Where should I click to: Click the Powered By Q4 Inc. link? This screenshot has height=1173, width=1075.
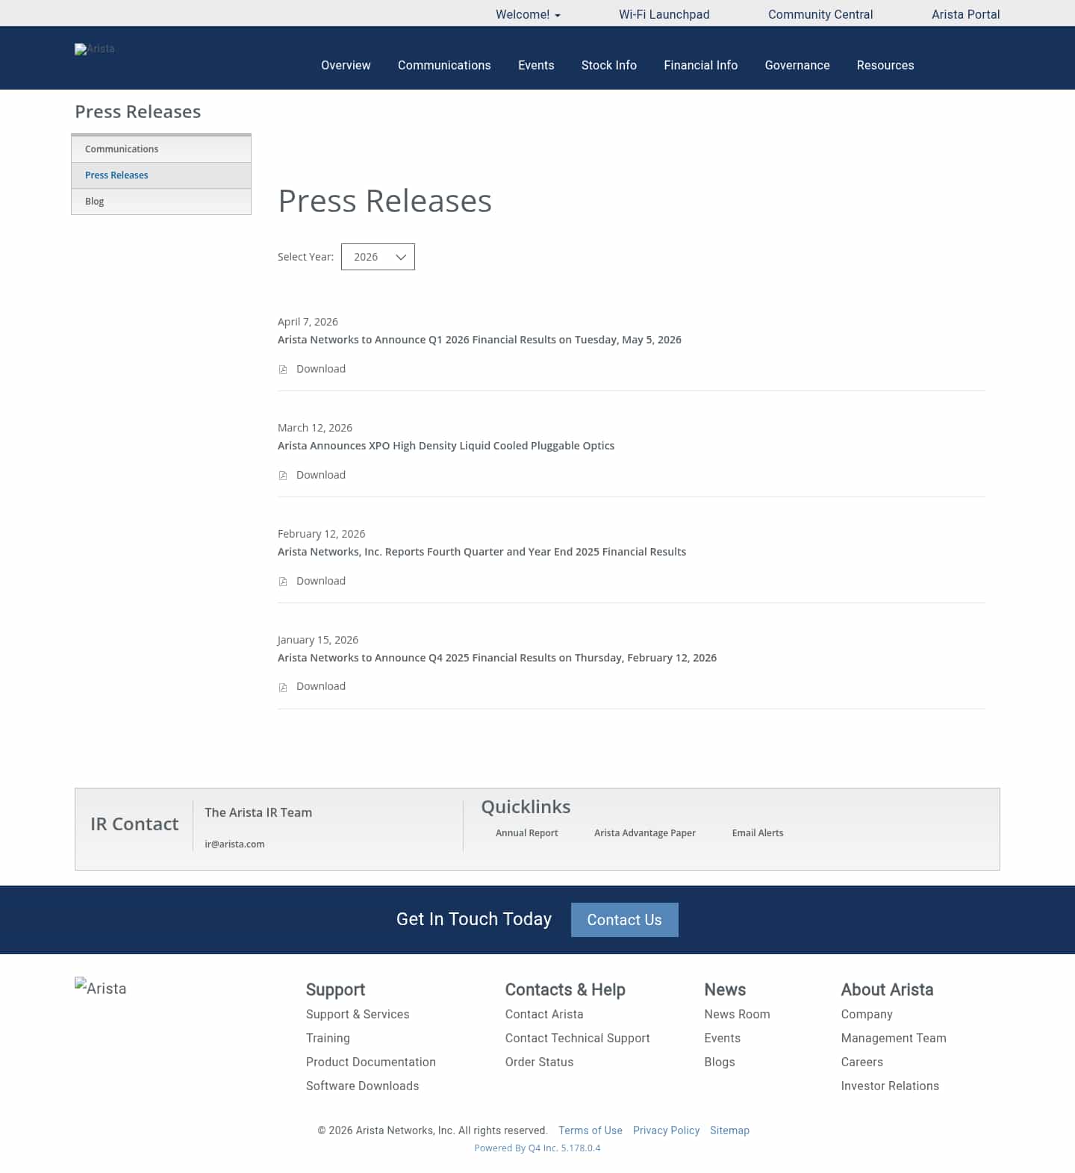click(537, 1148)
